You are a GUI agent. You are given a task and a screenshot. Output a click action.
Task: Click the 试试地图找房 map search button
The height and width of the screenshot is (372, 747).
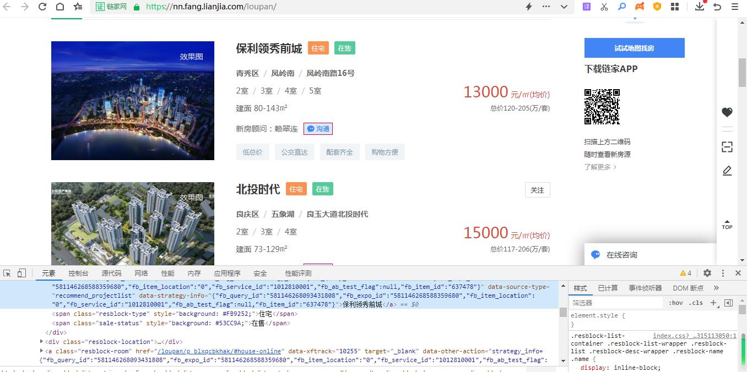pyautogui.click(x=634, y=48)
